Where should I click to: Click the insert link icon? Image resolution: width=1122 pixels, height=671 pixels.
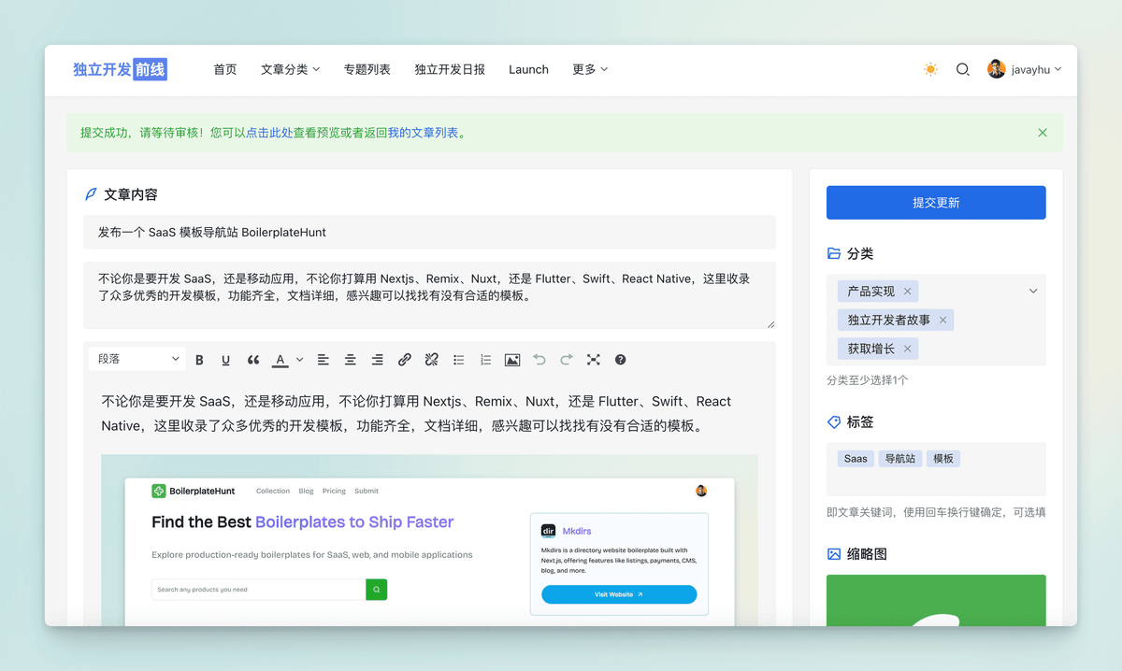(x=404, y=360)
